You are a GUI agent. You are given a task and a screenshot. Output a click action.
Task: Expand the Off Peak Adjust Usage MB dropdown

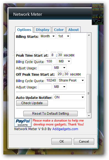[x=60, y=87]
